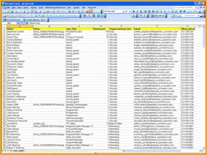
Task: Select row 36 header
Action: [4, 123]
